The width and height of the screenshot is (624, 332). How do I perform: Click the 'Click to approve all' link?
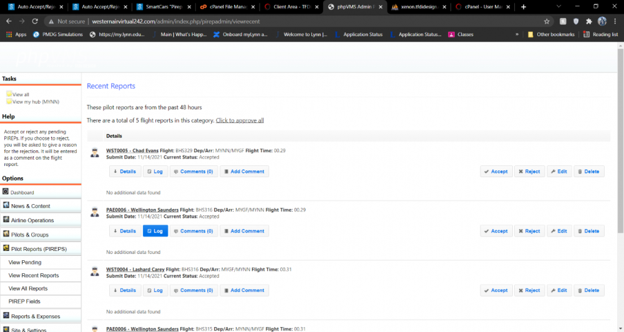point(240,120)
